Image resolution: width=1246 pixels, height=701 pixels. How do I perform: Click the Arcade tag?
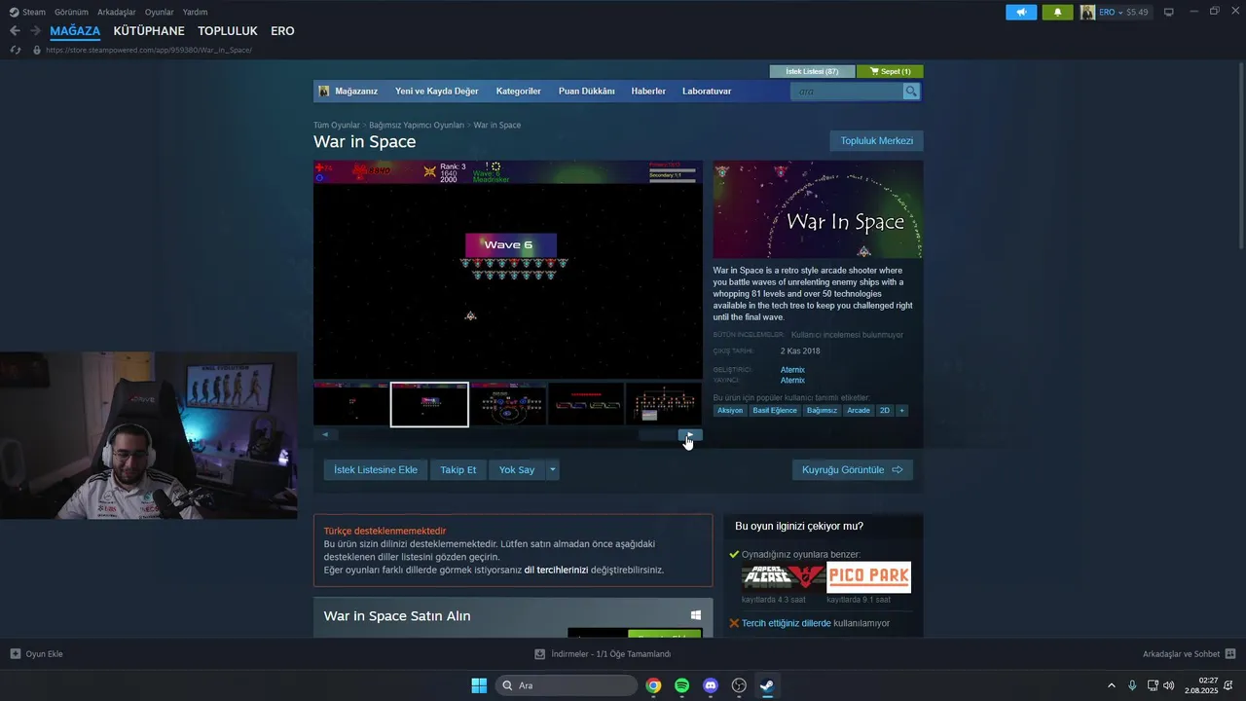pyautogui.click(x=859, y=411)
